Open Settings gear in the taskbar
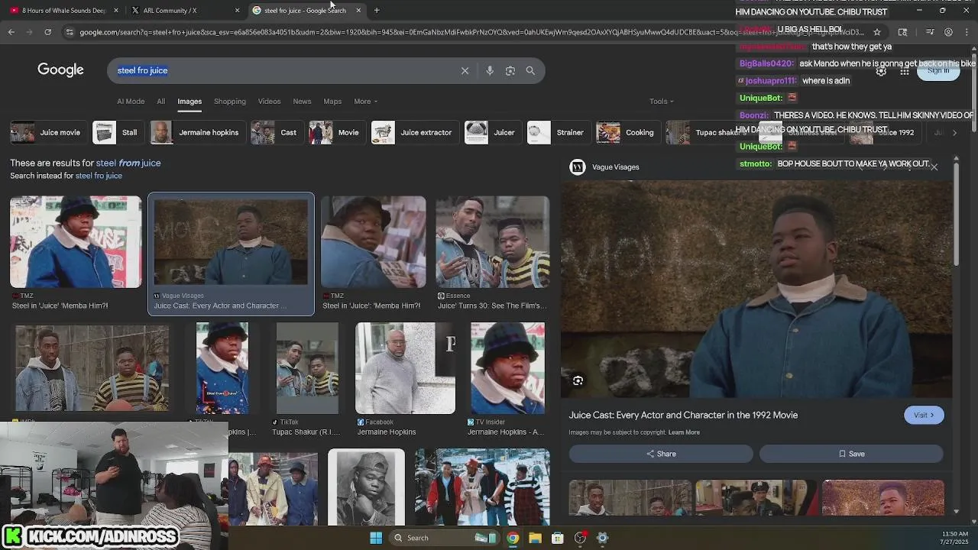978x550 pixels. coord(602,538)
